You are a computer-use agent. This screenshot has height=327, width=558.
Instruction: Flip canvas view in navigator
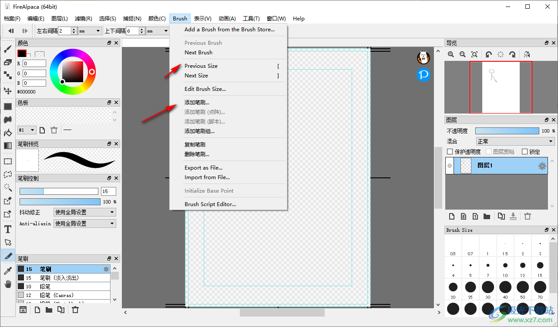(527, 54)
